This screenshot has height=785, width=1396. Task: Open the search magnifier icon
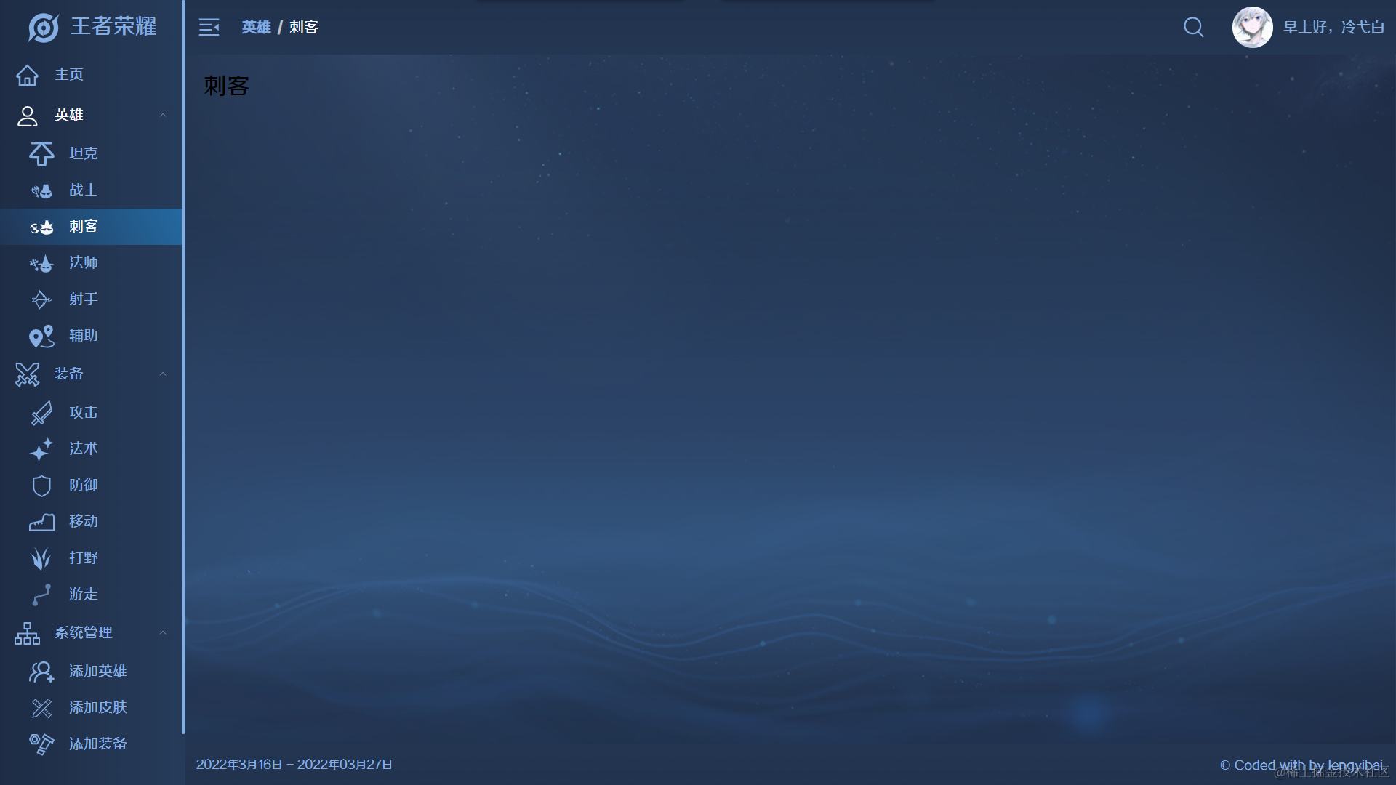[x=1193, y=28]
